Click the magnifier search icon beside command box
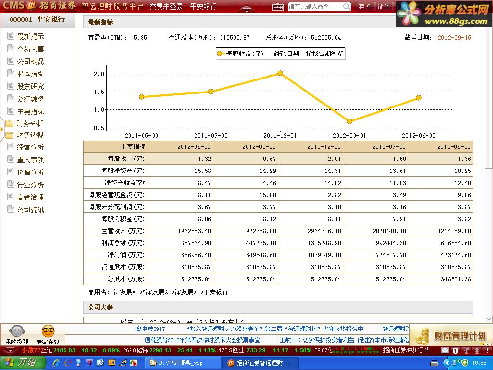The width and height of the screenshot is (493, 370). [x=346, y=7]
